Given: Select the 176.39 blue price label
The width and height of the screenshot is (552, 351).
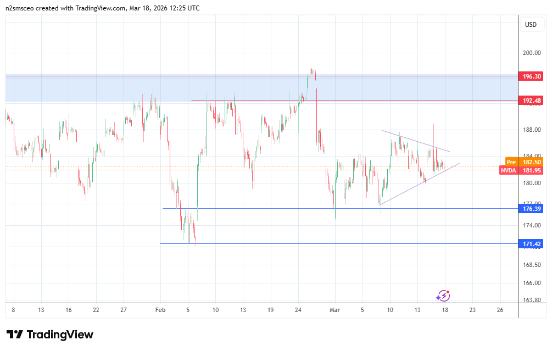Looking at the screenshot, I should pyautogui.click(x=531, y=208).
